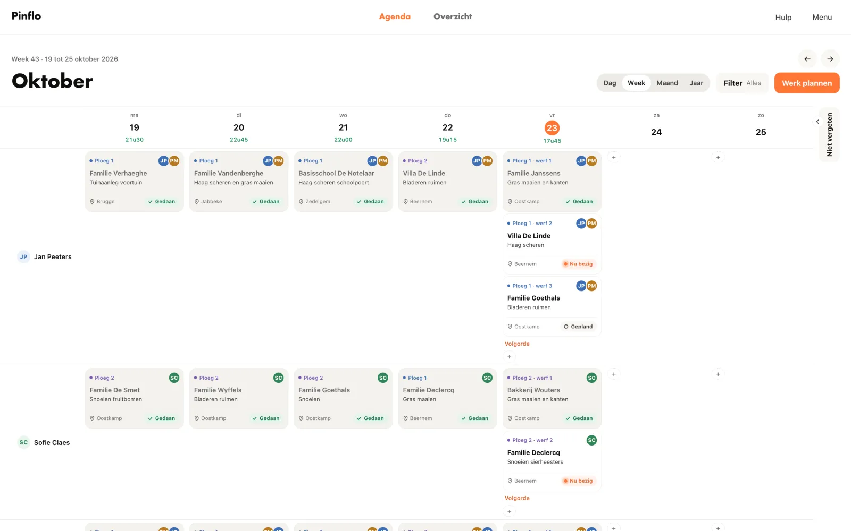Open the Agenda tab
851x531 pixels.
(x=395, y=16)
